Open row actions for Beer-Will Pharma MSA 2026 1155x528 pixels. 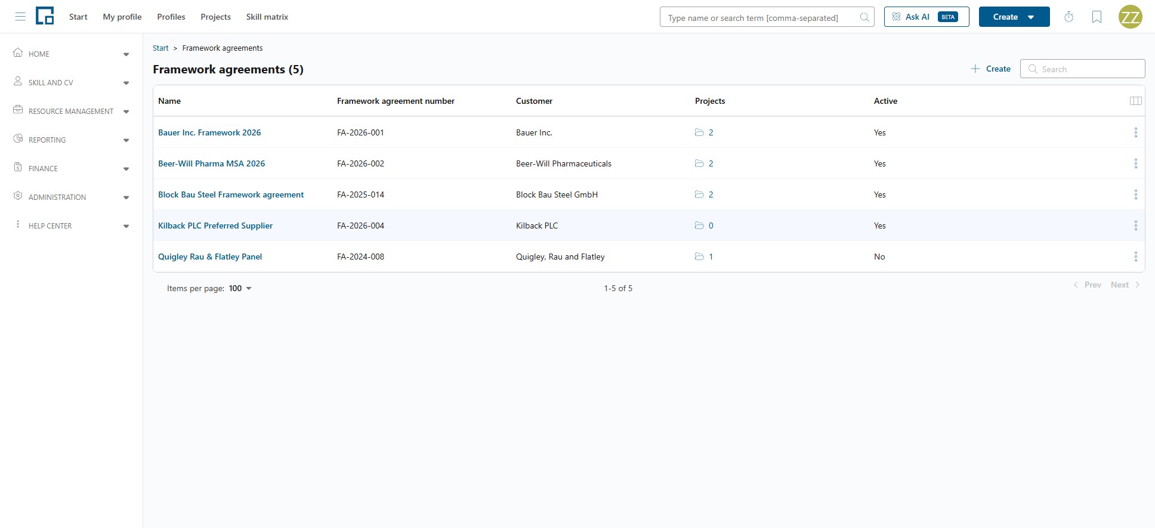click(x=1136, y=163)
